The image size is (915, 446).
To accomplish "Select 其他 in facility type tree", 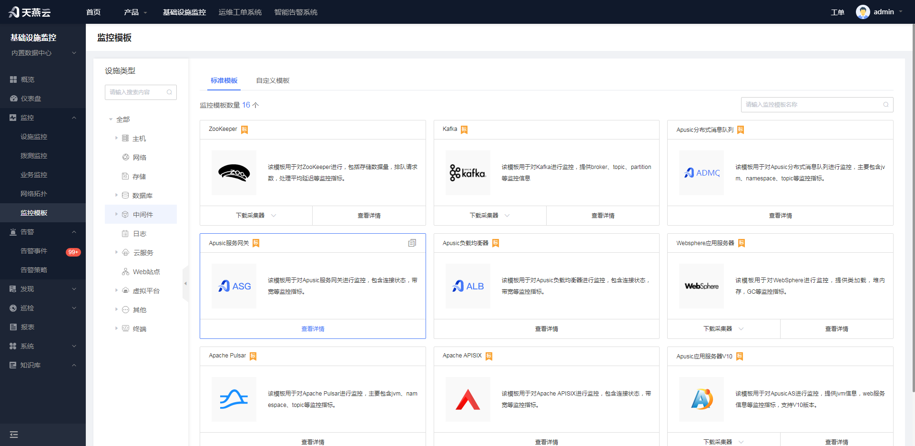I will click(x=140, y=310).
